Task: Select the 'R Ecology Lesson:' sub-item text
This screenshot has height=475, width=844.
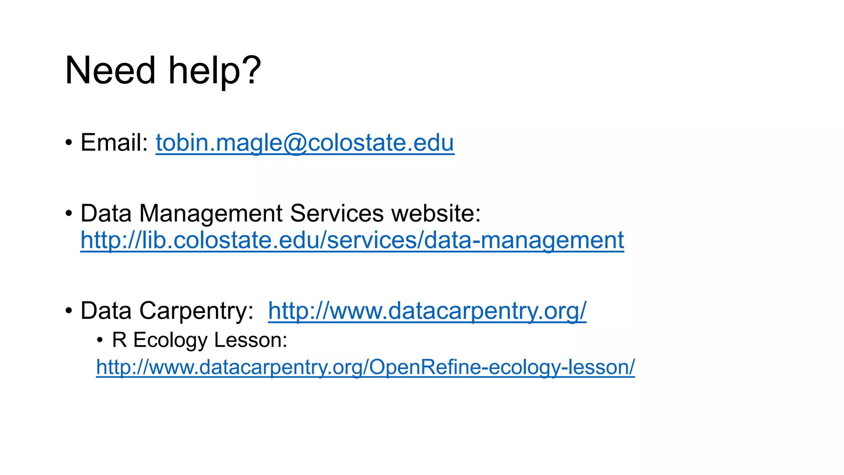Action: point(199,341)
